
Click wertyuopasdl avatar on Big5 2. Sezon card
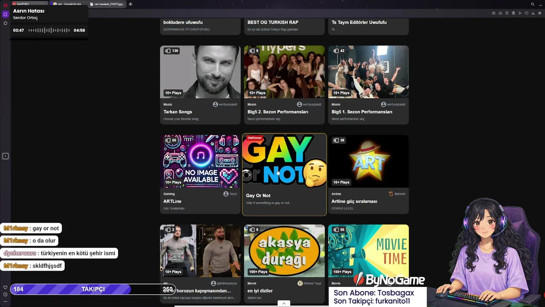point(299,104)
